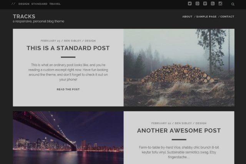Open the Pinterest social icon
This screenshot has height=164, width=246.
coord(197,3)
